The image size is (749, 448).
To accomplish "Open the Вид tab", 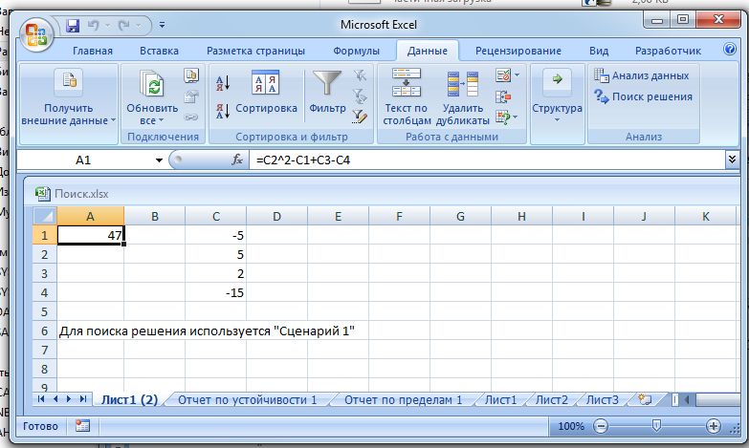I will 599,51.
